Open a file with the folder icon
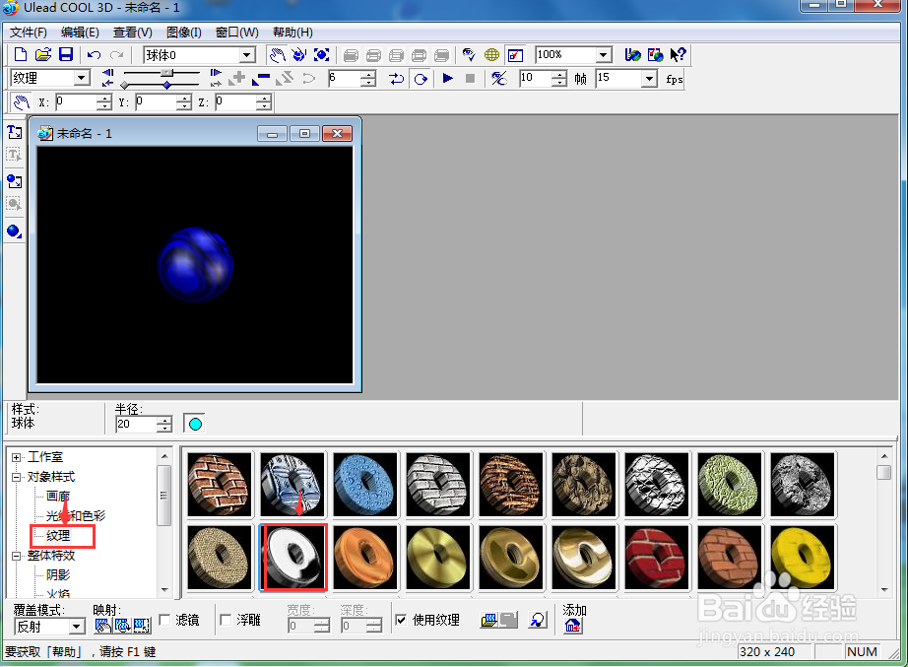The width and height of the screenshot is (908, 667). [x=43, y=55]
